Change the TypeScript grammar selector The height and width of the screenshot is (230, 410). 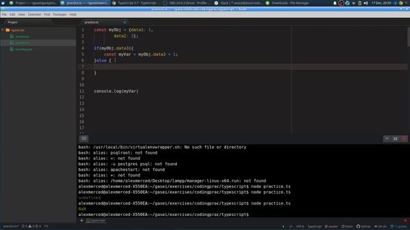click(x=315, y=227)
